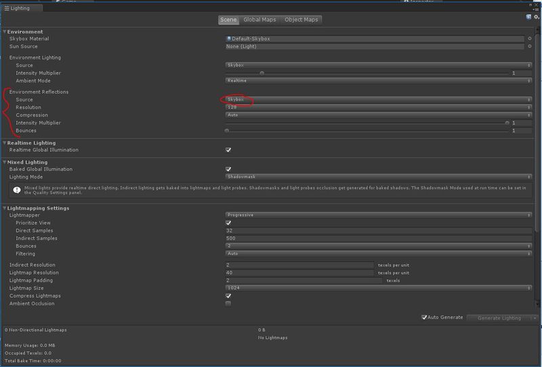Toggle Compress Lightmaps checkbox
The height and width of the screenshot is (367, 542).
point(228,296)
